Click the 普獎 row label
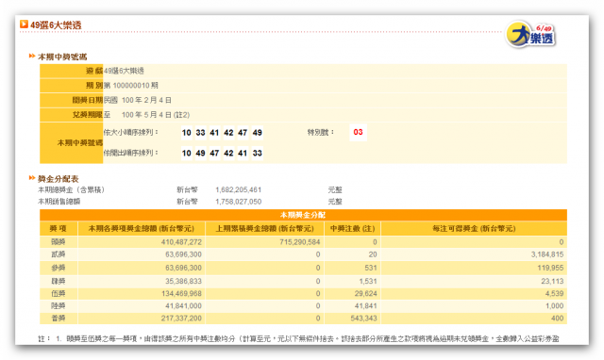This screenshot has width=604, height=360. tap(59, 319)
